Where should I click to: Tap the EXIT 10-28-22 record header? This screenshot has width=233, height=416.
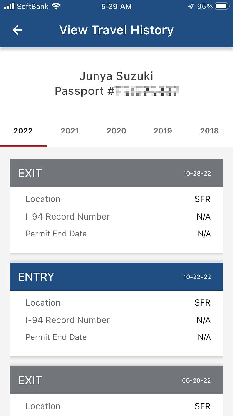pos(116,173)
